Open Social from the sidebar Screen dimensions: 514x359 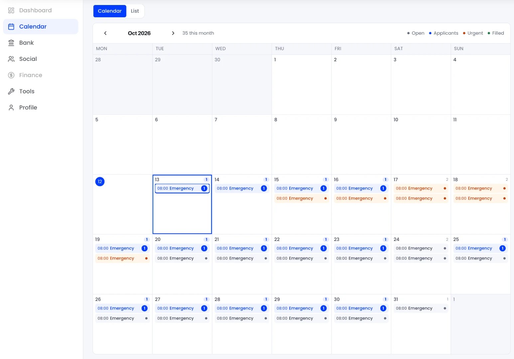pos(41,59)
